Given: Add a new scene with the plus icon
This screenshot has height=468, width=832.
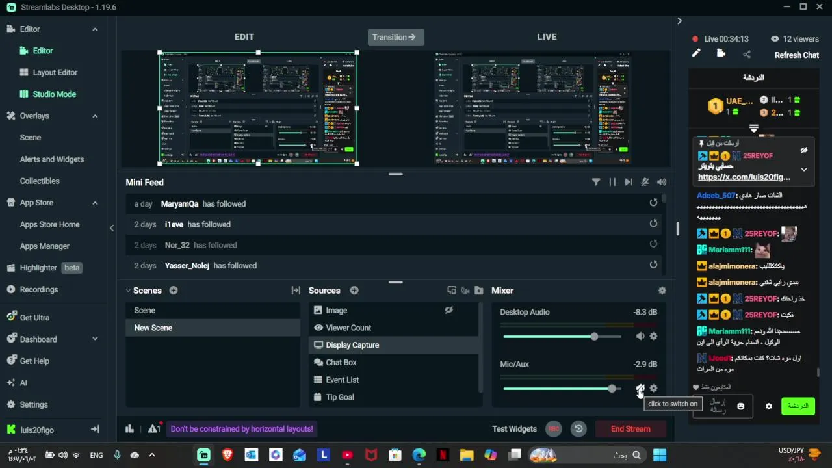Looking at the screenshot, I should click(174, 291).
